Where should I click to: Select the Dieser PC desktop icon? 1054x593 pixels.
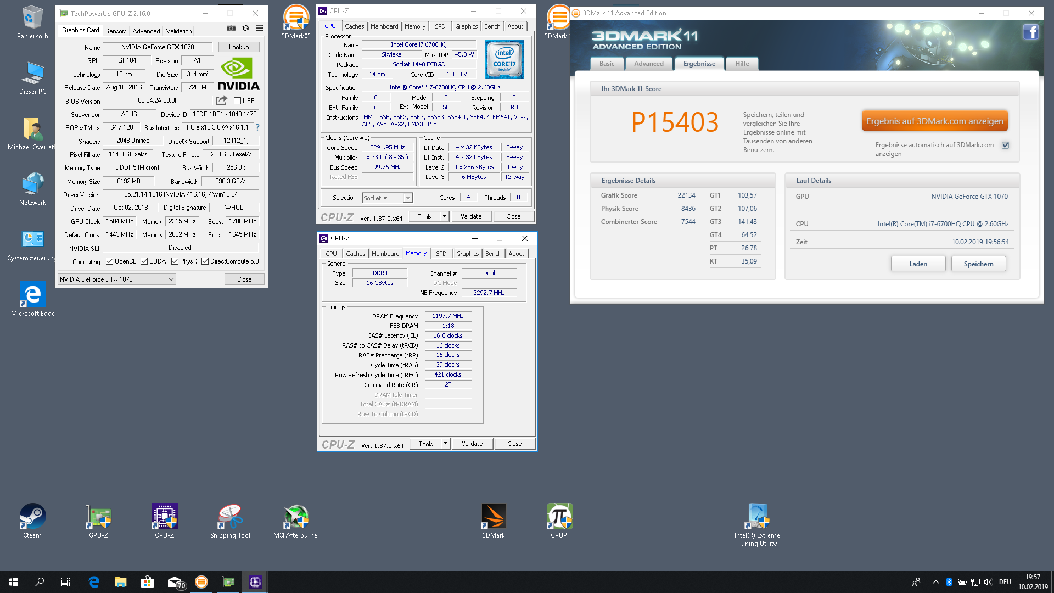(32, 78)
